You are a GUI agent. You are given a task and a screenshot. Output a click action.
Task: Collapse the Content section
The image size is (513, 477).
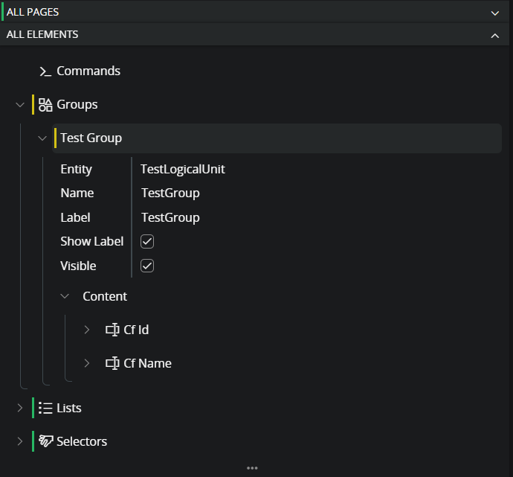[65, 296]
